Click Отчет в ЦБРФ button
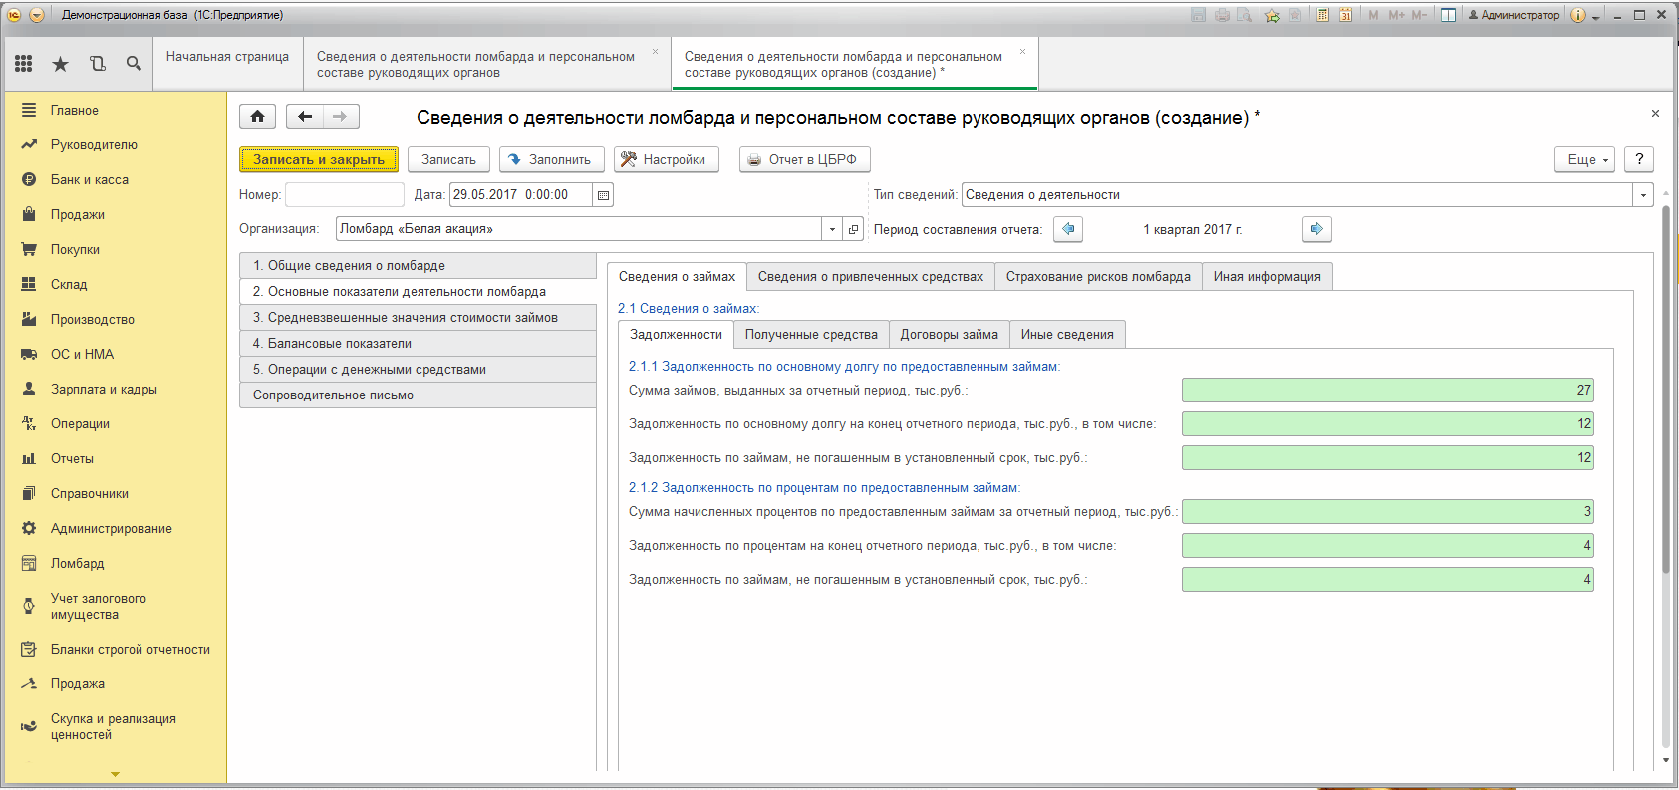The image size is (1679, 790). coord(805,159)
